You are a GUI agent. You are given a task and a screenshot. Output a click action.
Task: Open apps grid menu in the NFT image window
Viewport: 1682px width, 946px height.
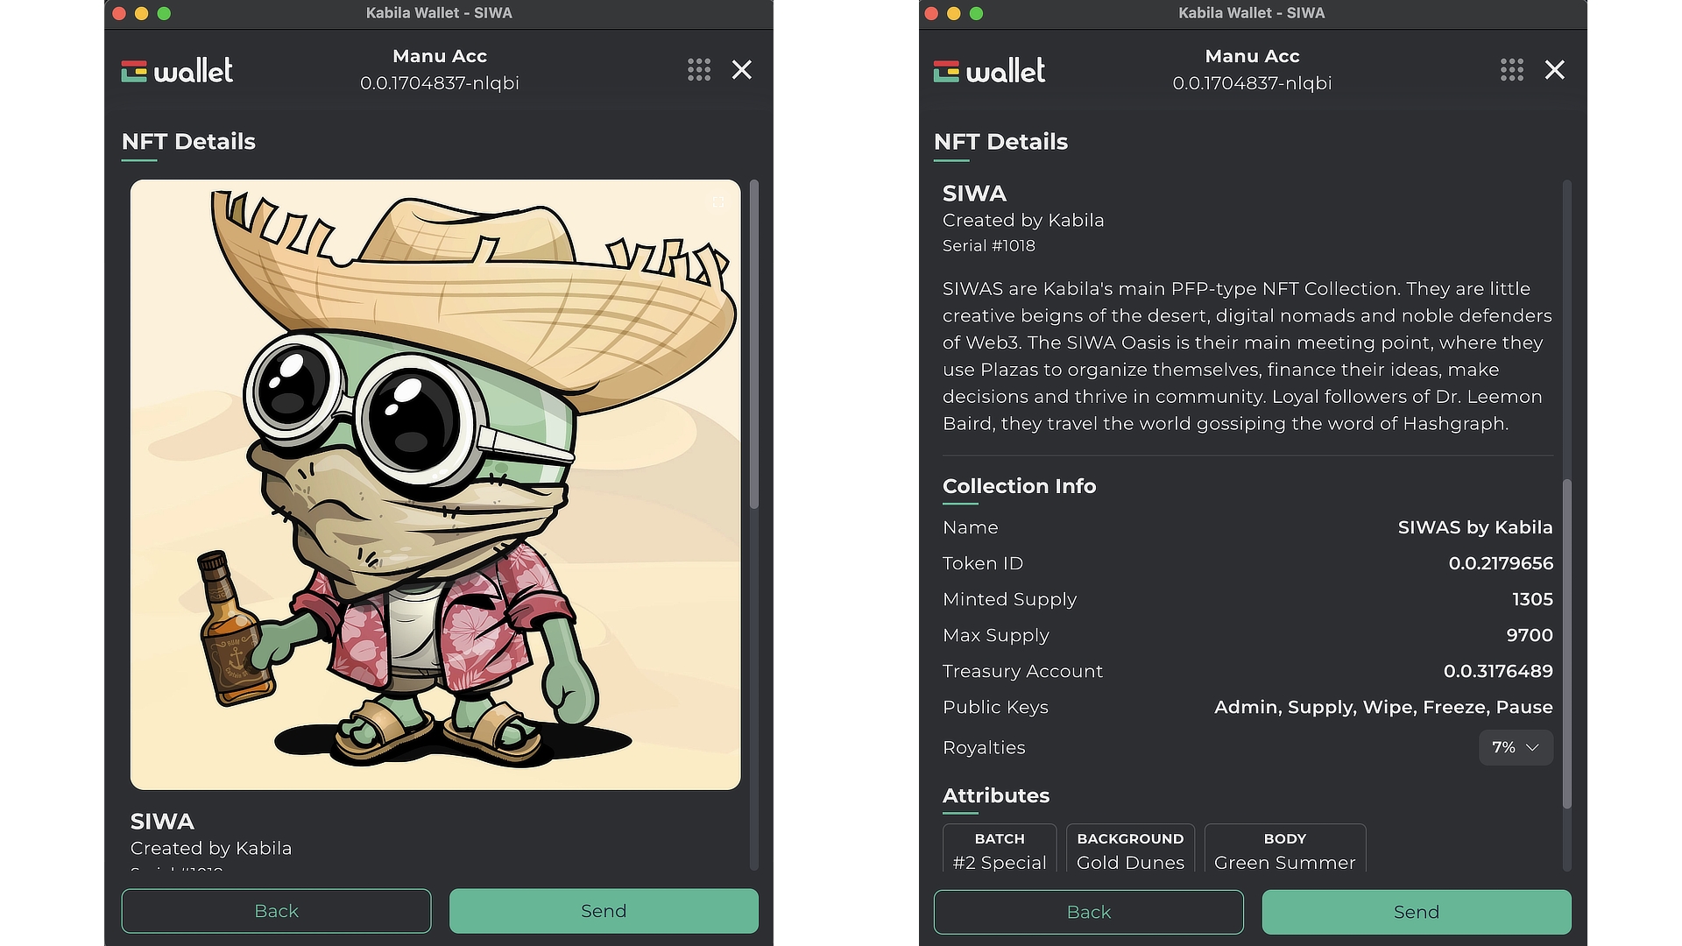pos(699,70)
